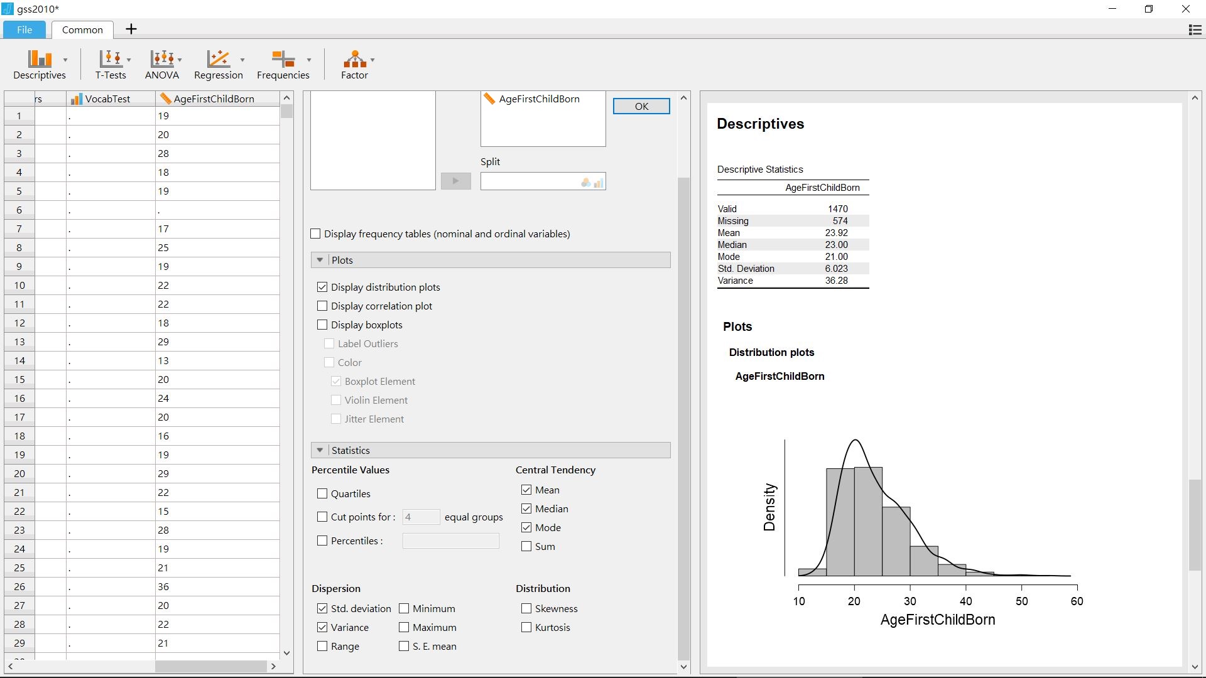Scroll down the data column scrollbar

coord(286,653)
